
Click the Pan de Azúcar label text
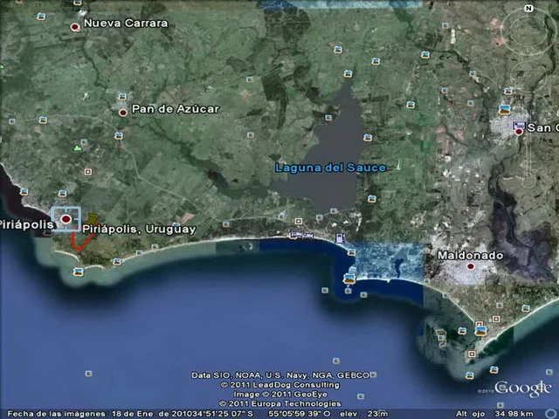coord(175,109)
